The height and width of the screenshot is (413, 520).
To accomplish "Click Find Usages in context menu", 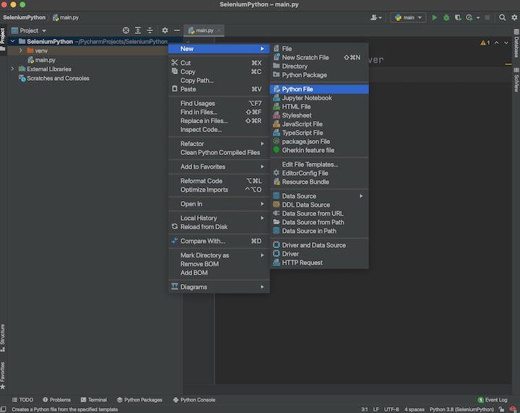I will tap(198, 104).
